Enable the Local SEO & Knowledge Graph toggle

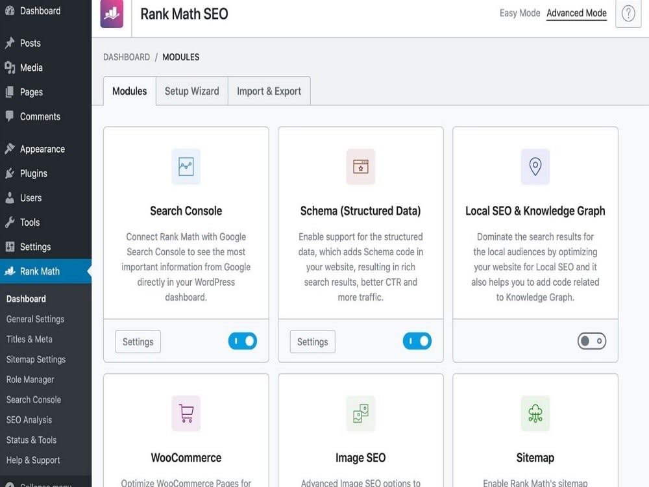point(592,342)
